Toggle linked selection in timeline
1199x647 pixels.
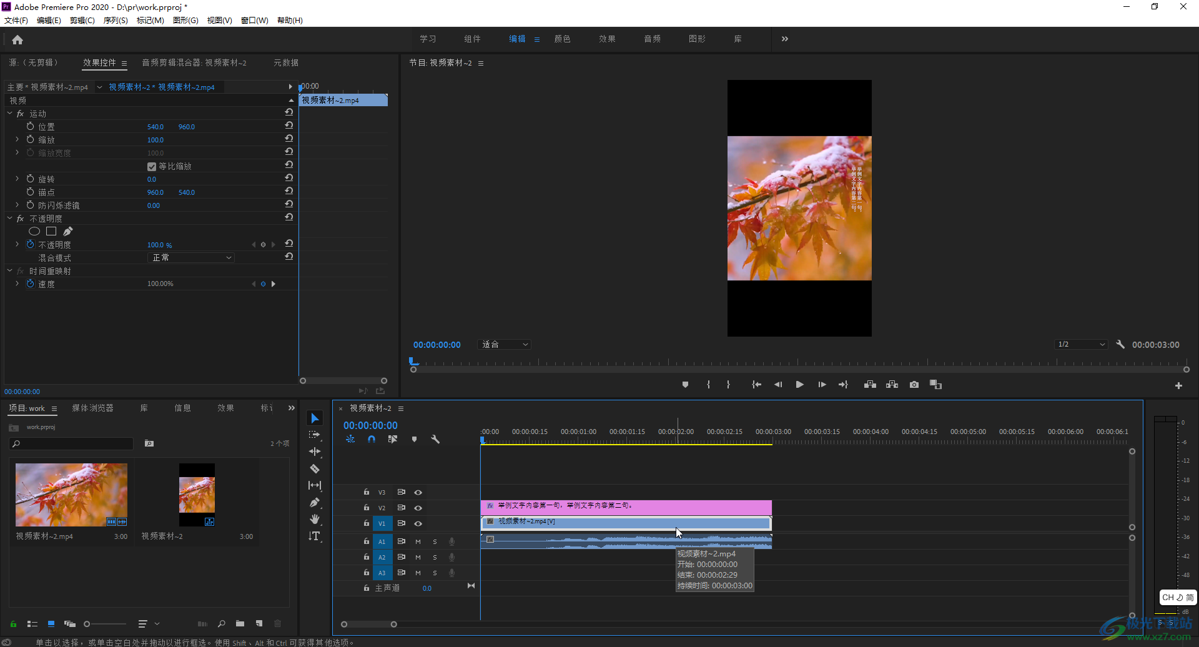click(393, 440)
